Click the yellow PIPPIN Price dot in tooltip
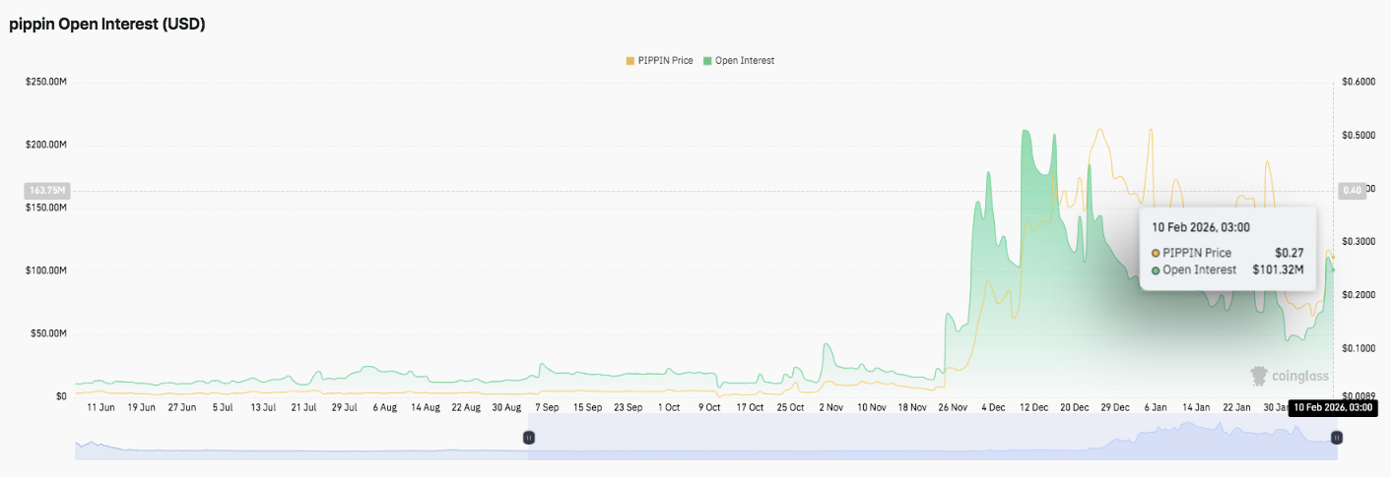The image size is (1391, 477). pyautogui.click(x=1156, y=253)
